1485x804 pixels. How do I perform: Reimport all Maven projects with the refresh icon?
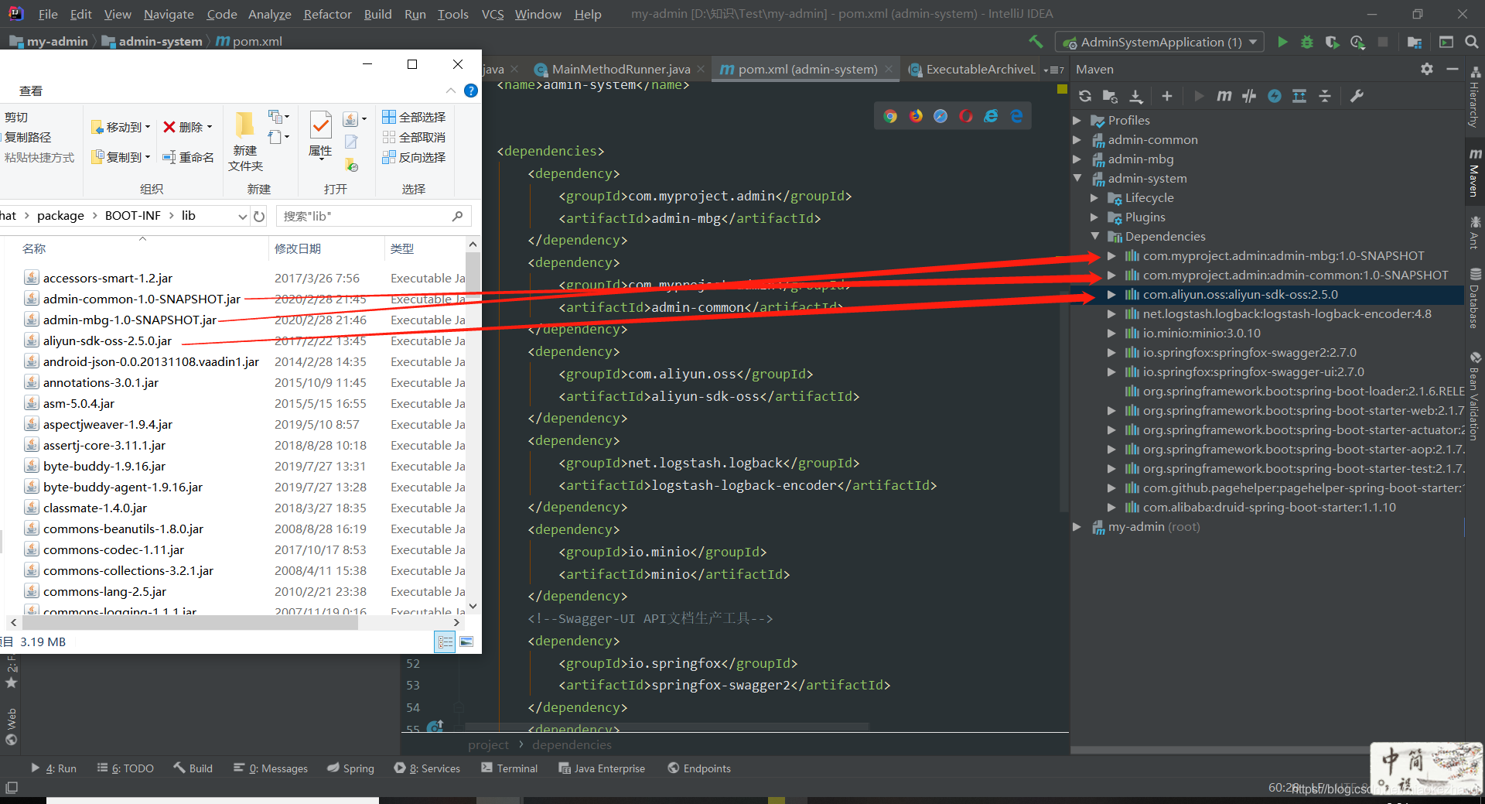[1085, 96]
